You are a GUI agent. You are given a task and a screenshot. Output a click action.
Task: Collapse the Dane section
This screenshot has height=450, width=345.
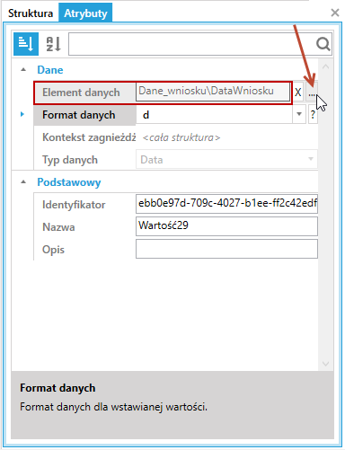tap(23, 70)
